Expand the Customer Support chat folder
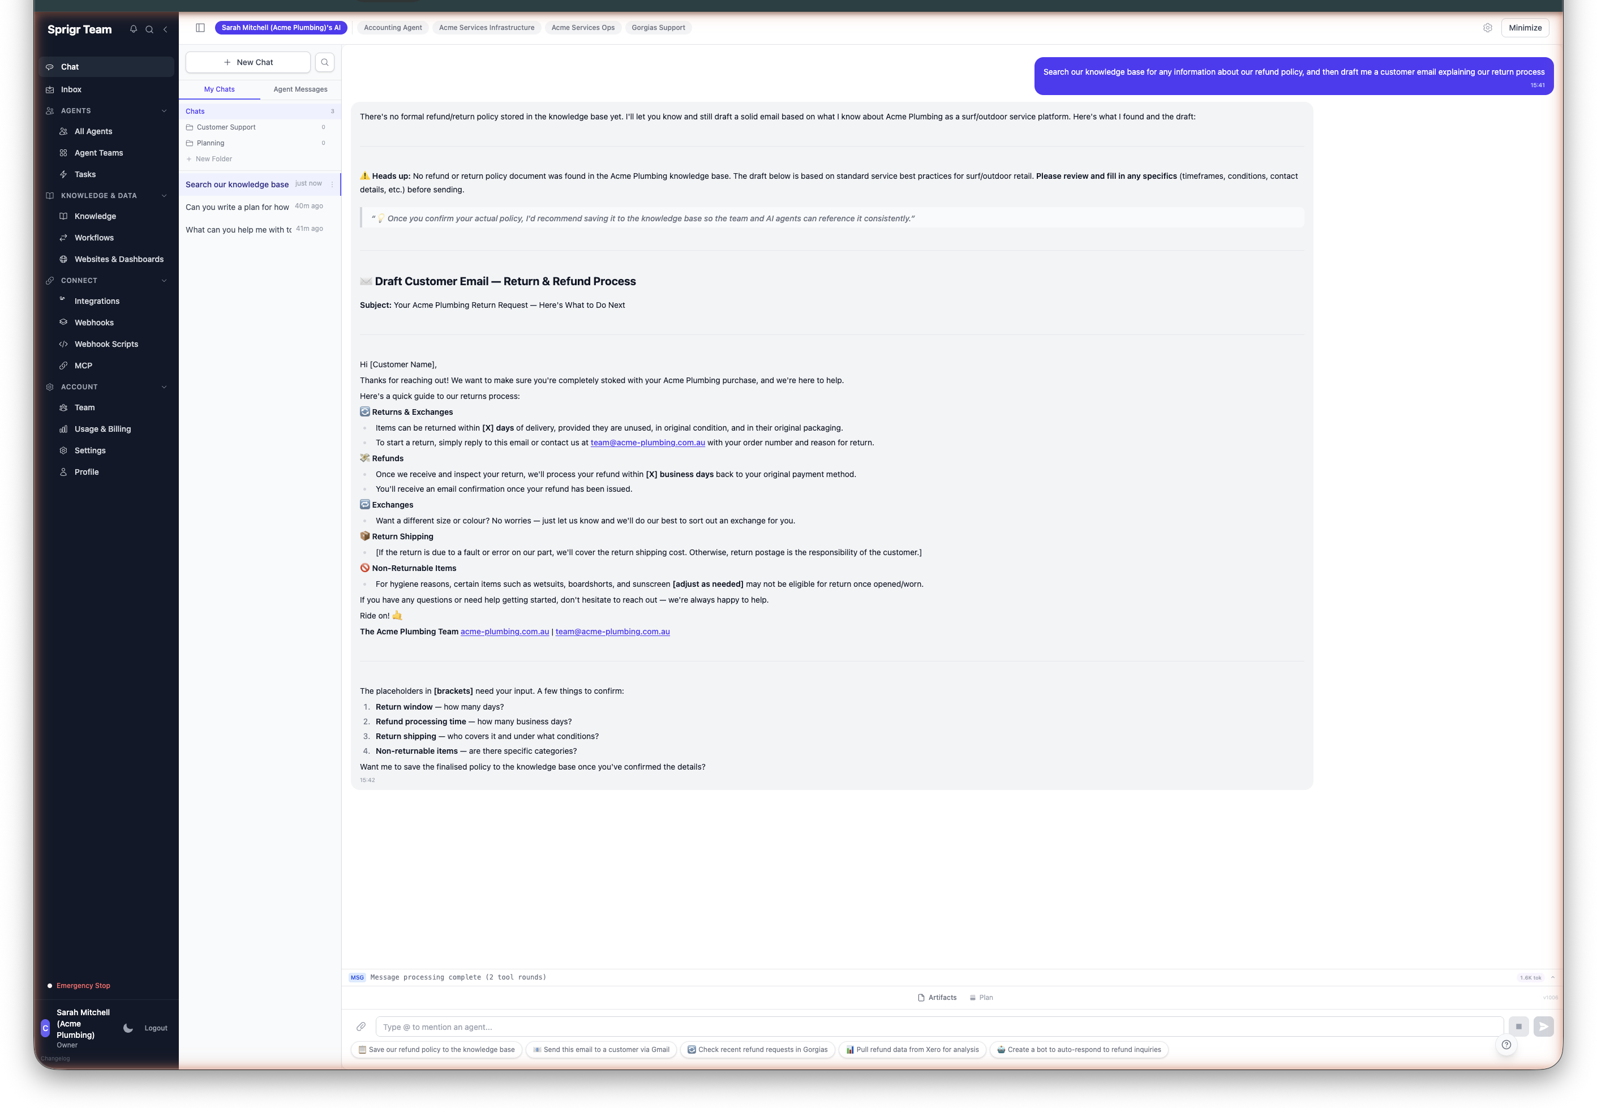This screenshot has height=1108, width=1597. click(226, 127)
